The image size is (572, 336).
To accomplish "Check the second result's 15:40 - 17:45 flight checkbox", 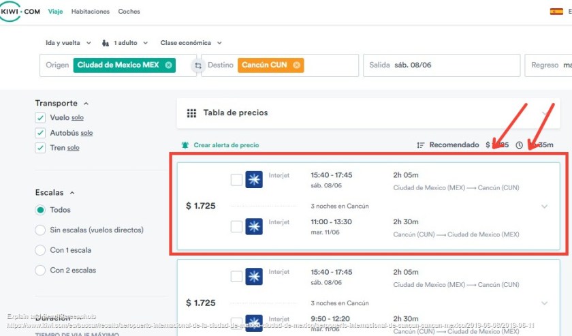I will click(236, 277).
